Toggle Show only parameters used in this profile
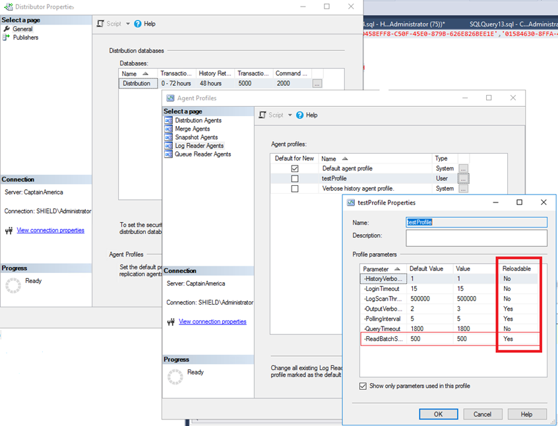This screenshot has width=558, height=426. coord(363,386)
